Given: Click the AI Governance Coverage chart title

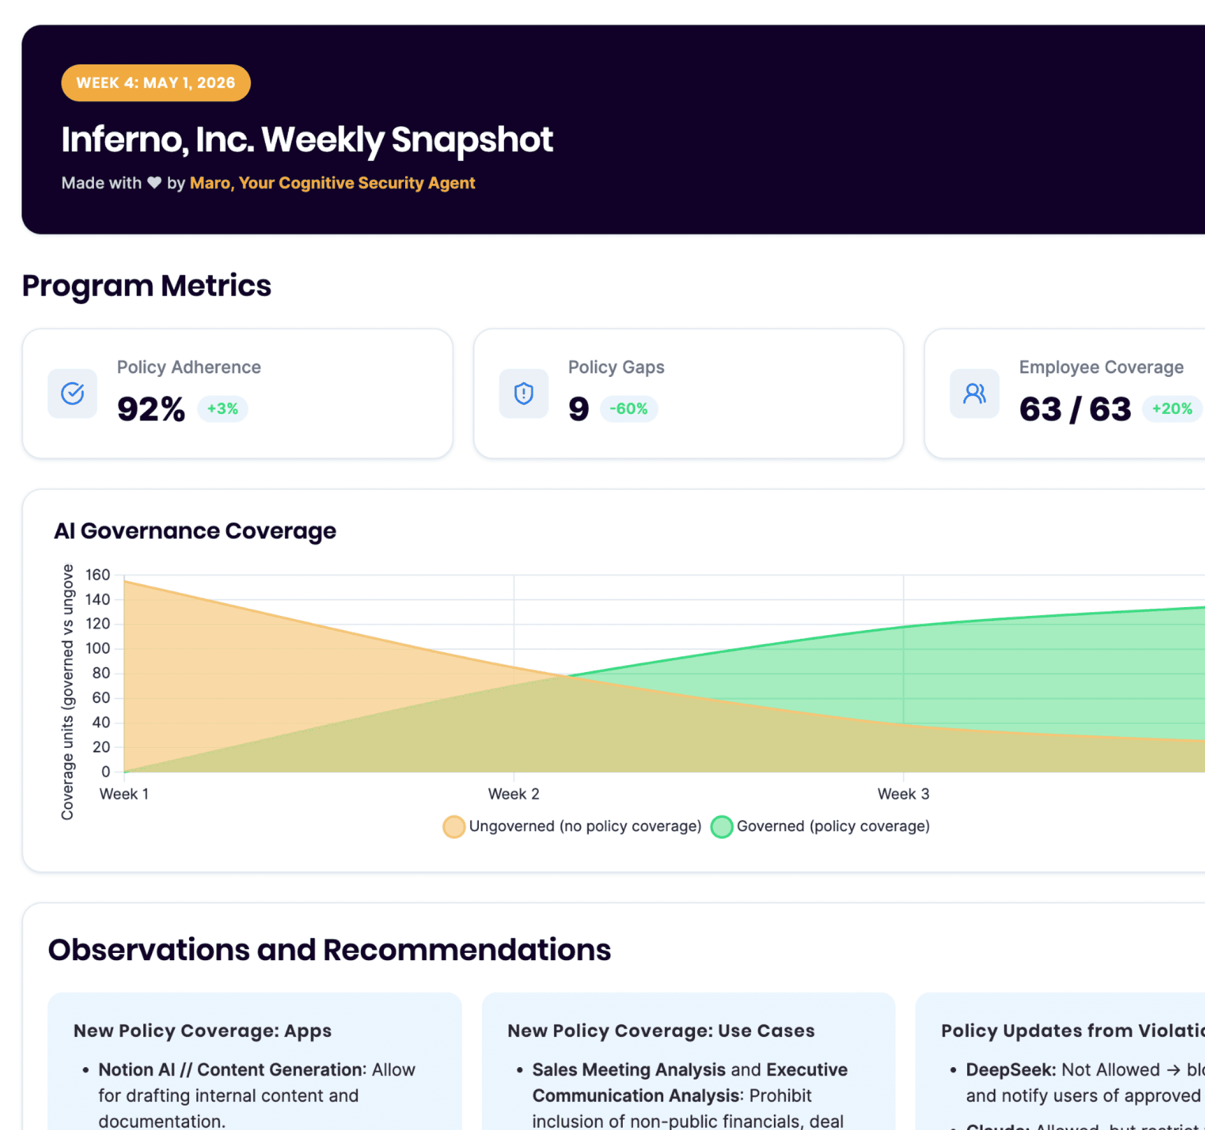Looking at the screenshot, I should coord(195,531).
